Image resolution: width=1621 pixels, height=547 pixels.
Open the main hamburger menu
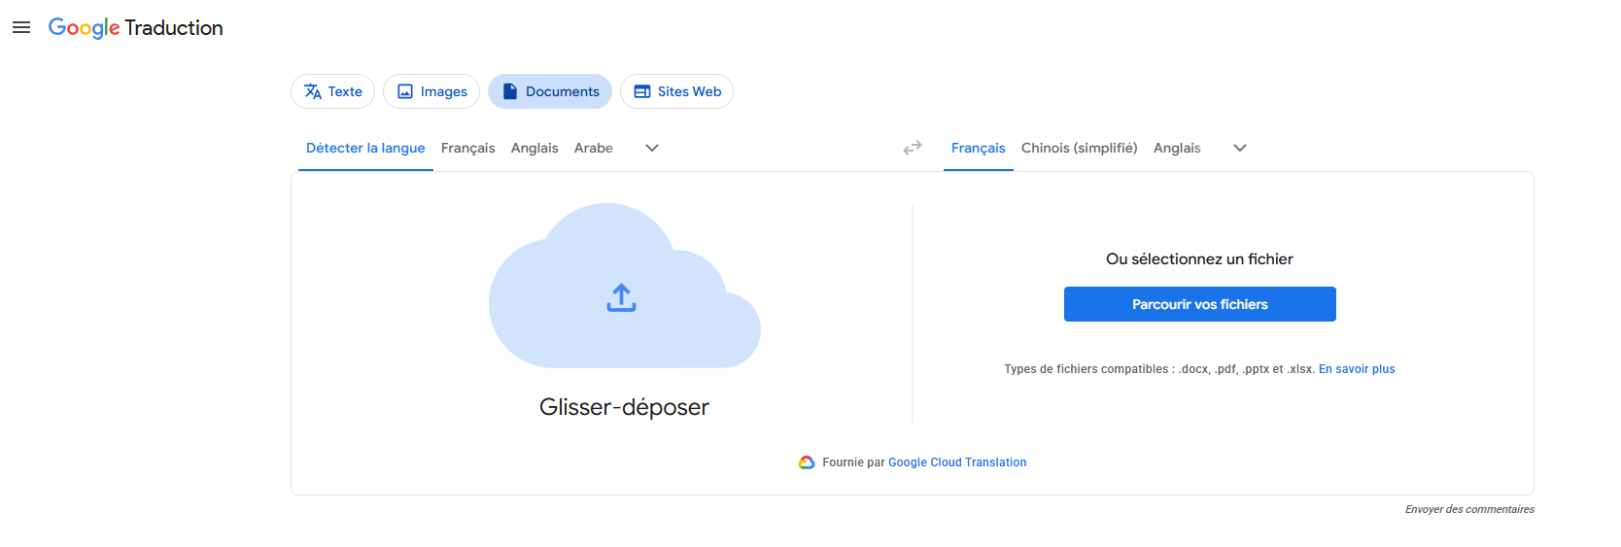21,27
